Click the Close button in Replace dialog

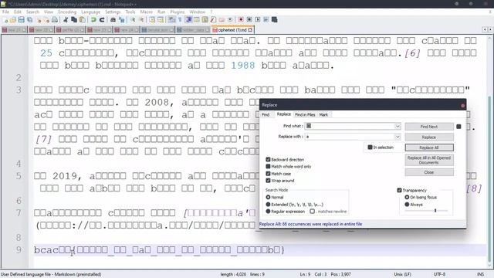coord(429,172)
